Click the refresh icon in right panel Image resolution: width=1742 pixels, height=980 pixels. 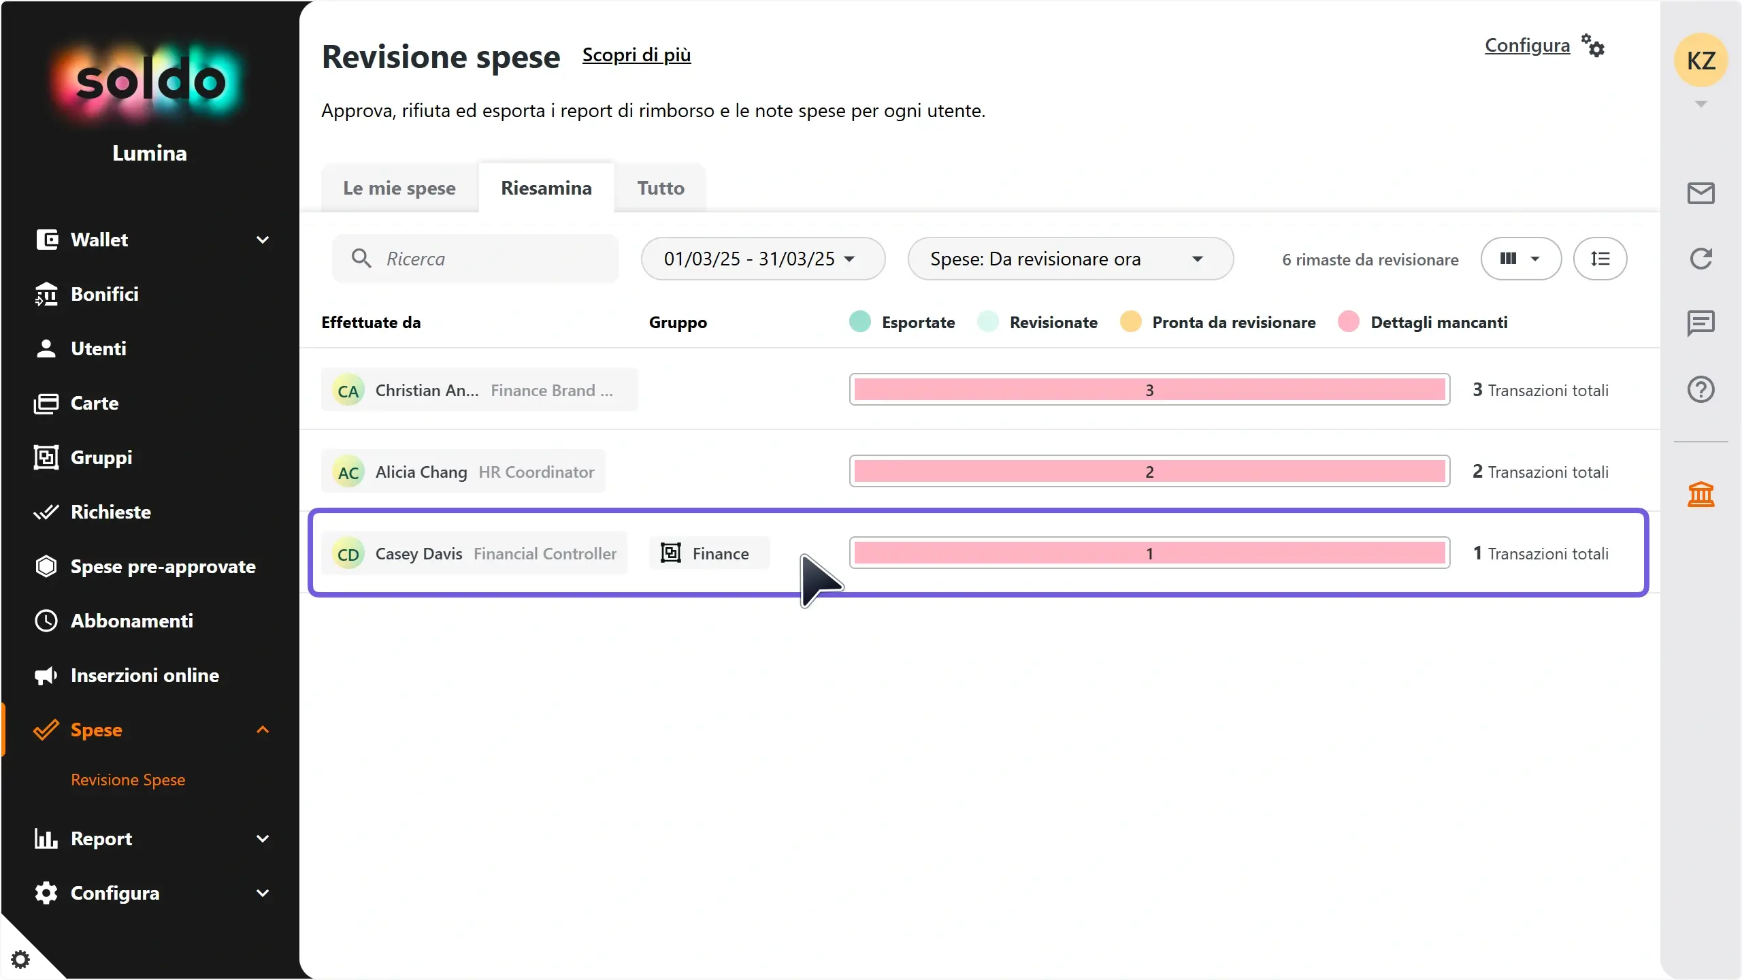[x=1700, y=259]
